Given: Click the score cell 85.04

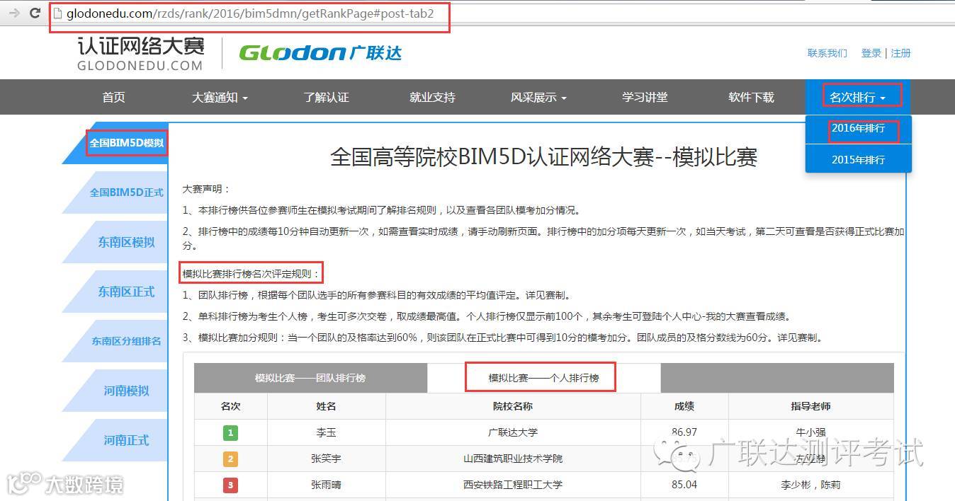Looking at the screenshot, I should (684, 485).
